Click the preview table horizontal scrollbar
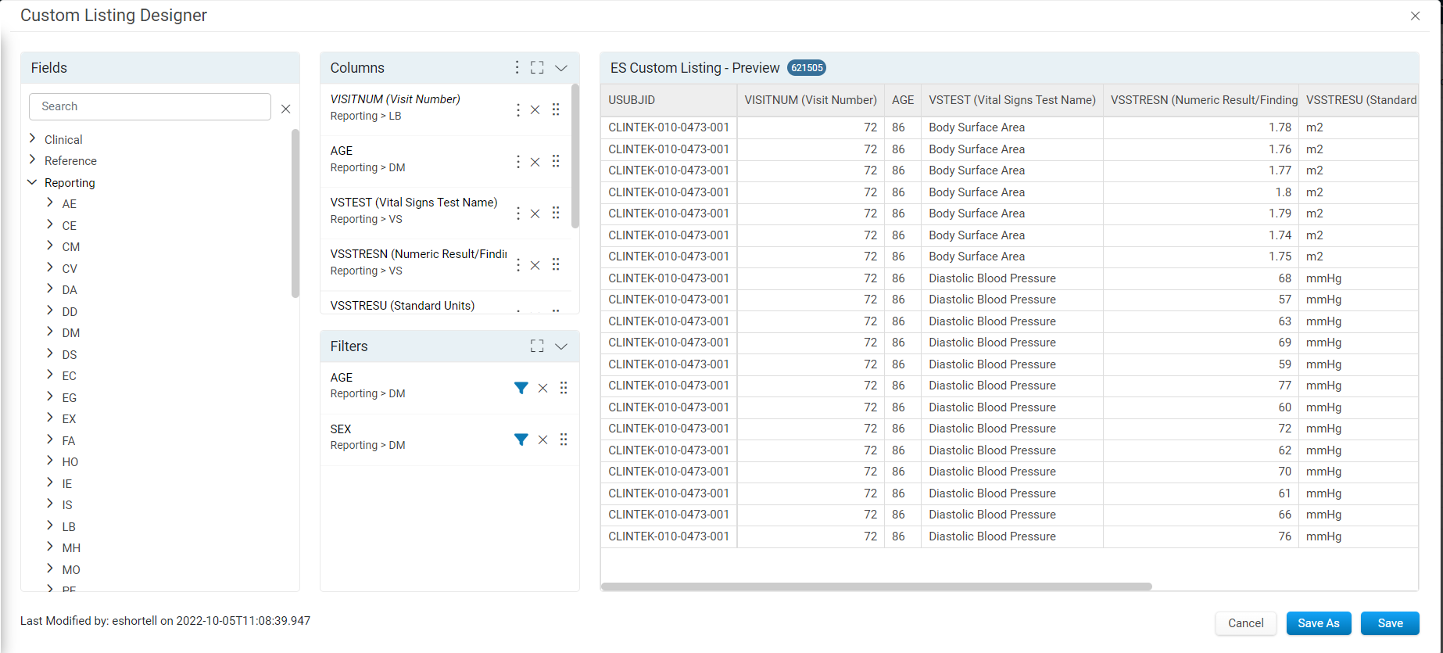 [x=876, y=587]
